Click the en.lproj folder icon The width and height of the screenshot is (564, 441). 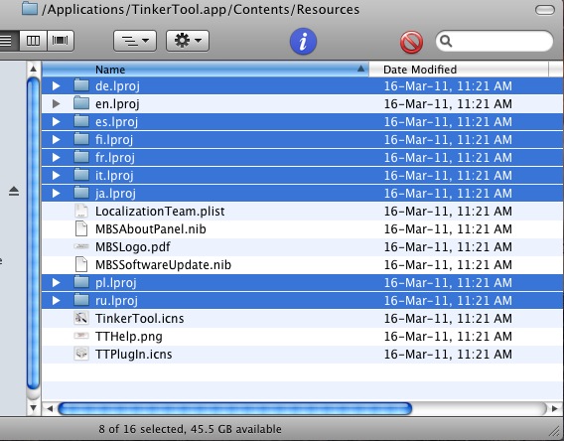click(x=81, y=103)
